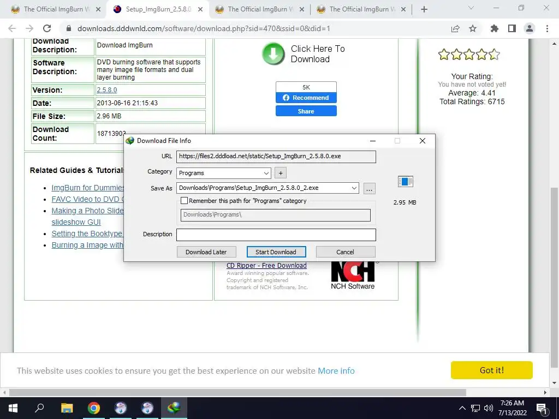559x419 pixels.
Task: Expand the Save As path dropdown
Action: pyautogui.click(x=354, y=188)
